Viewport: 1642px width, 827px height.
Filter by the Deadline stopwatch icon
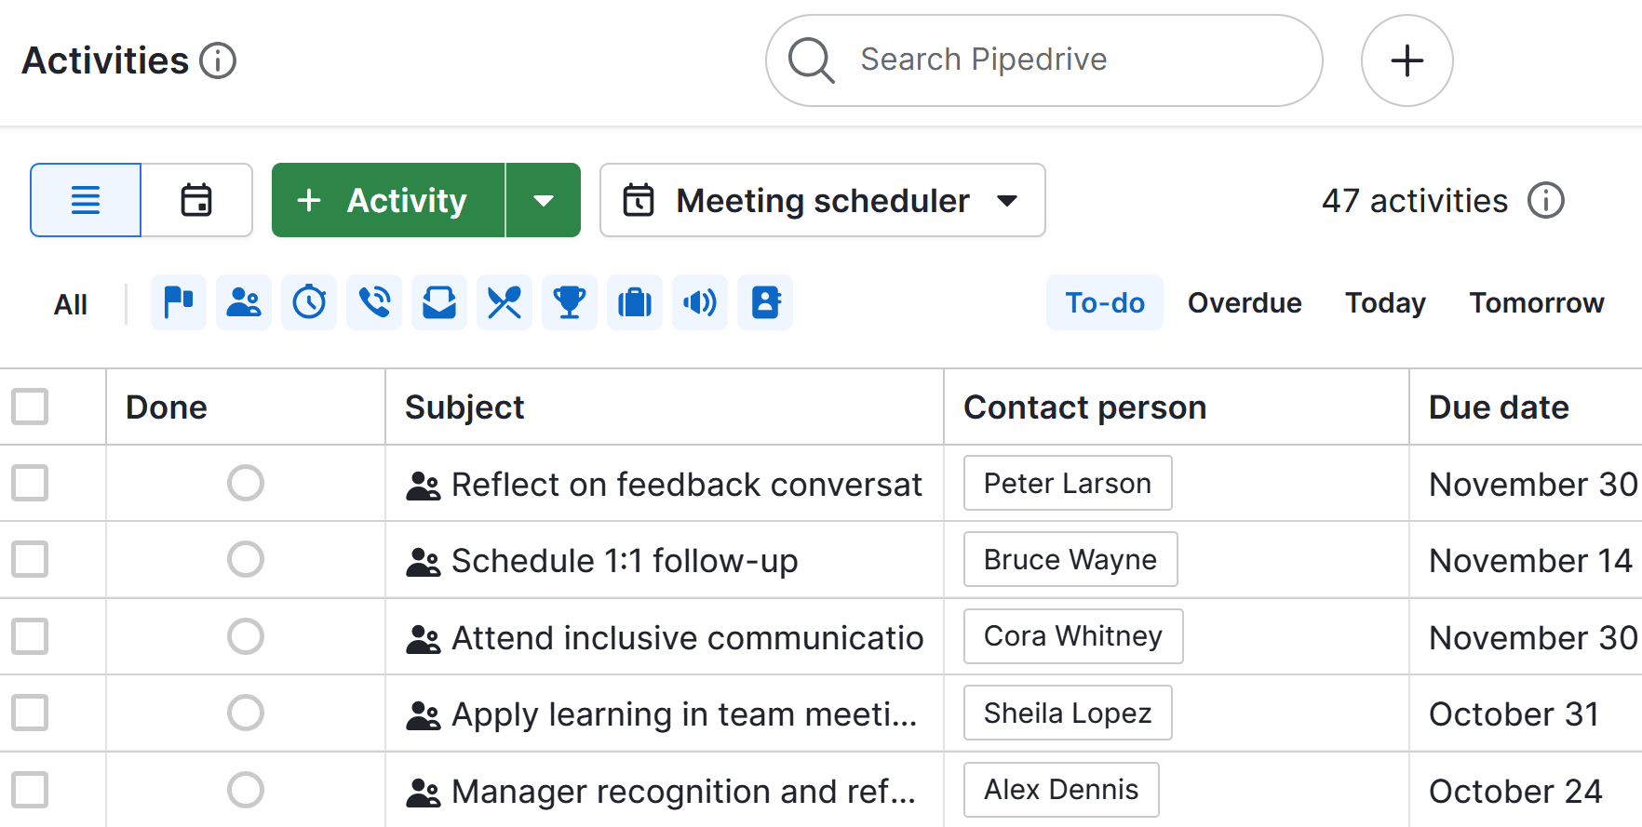click(308, 302)
